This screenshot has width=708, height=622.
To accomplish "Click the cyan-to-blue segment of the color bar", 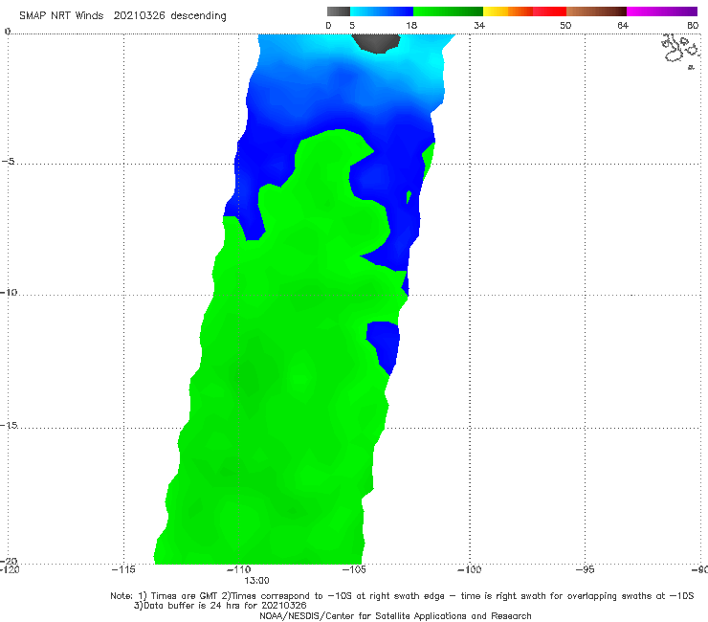I will point(382,11).
